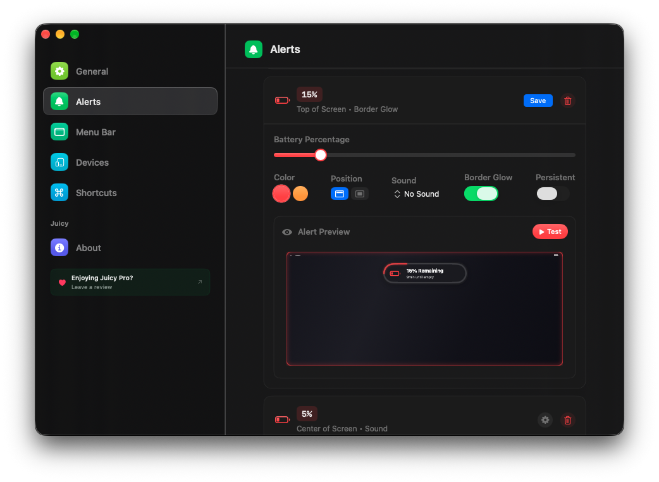Disable the Border Glow switch
Screen dimensions: 659x482
(x=481, y=194)
